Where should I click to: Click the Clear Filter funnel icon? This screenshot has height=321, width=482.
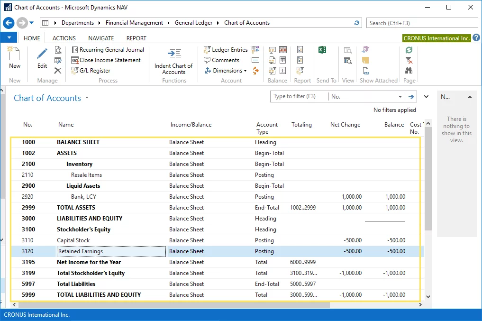click(409, 60)
